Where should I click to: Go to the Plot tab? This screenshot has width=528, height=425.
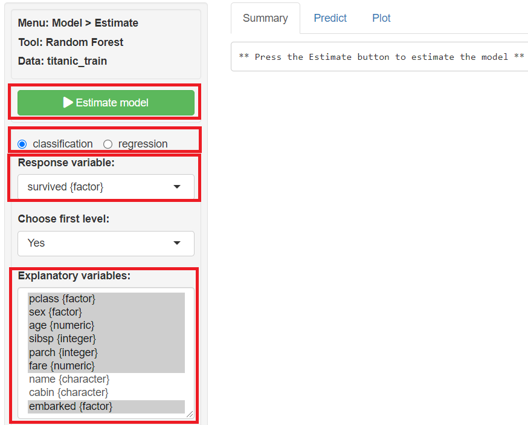(x=381, y=18)
